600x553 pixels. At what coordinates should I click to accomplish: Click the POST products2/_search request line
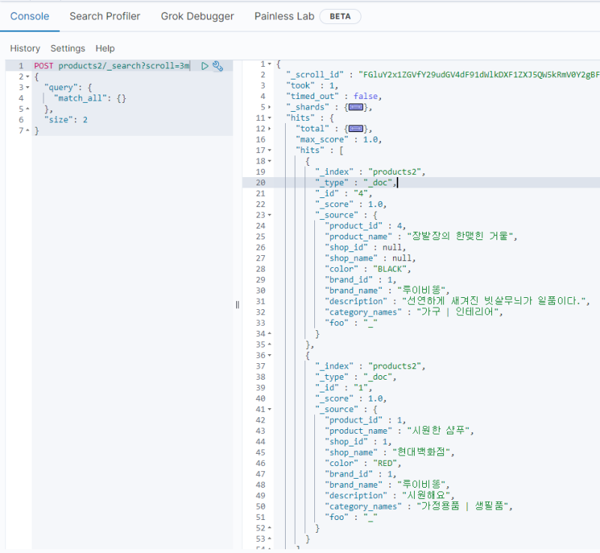pyautogui.click(x=112, y=66)
